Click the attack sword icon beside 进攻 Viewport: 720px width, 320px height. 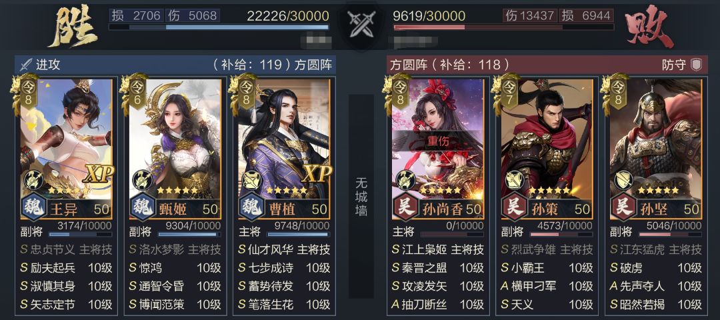pyautogui.click(x=26, y=65)
